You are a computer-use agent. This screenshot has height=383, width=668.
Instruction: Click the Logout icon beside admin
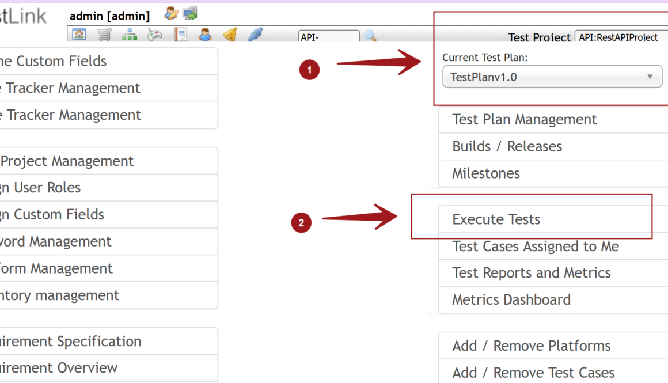click(190, 13)
